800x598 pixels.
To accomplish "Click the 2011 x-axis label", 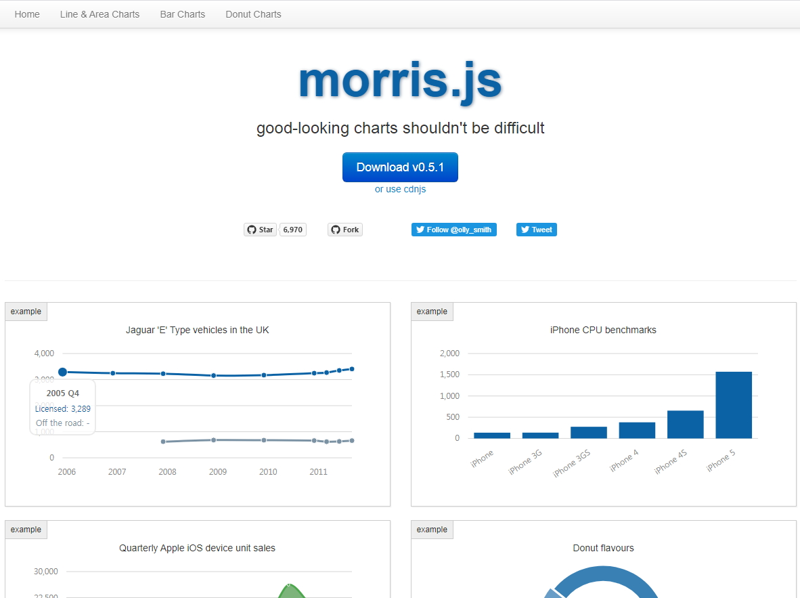I will point(318,472).
